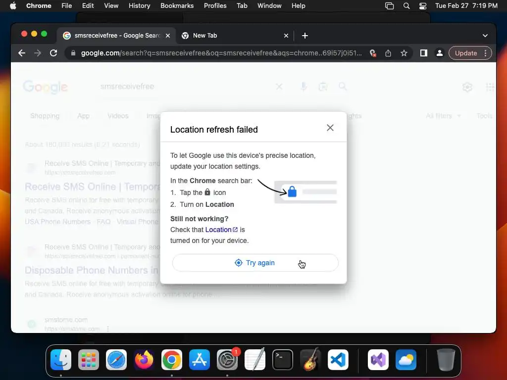
Task: Click the address bar URL
Action: (221, 53)
